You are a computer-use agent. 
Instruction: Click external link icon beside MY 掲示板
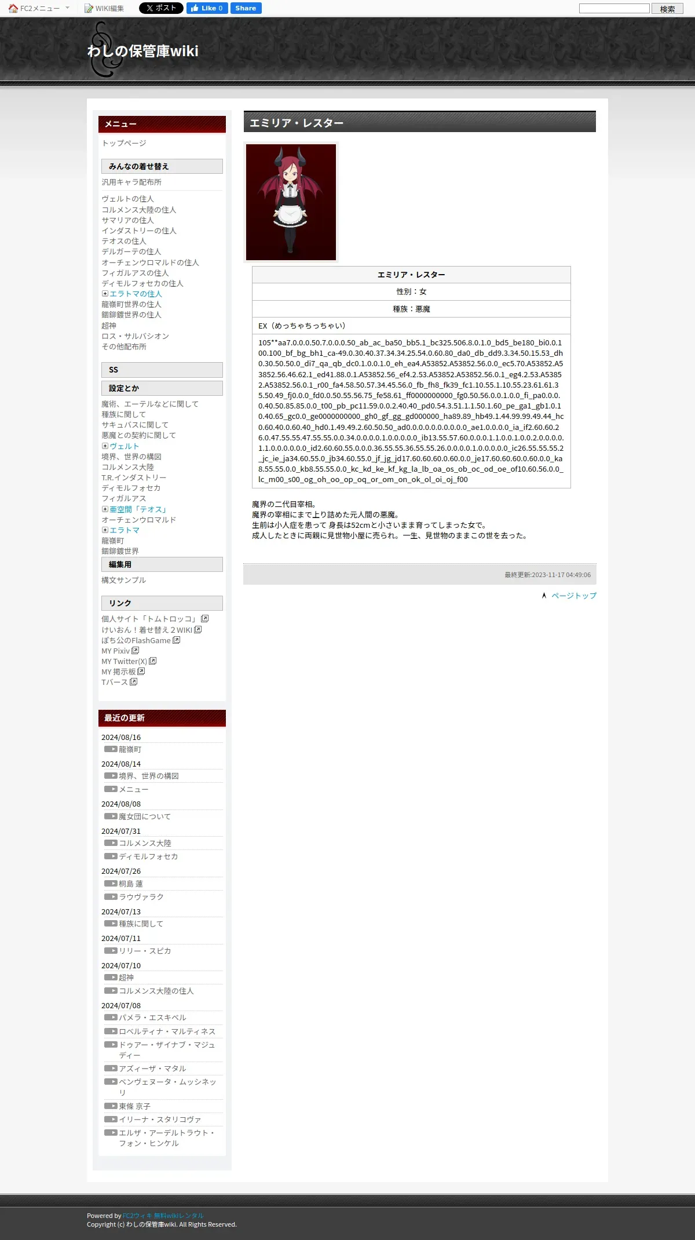(x=141, y=671)
